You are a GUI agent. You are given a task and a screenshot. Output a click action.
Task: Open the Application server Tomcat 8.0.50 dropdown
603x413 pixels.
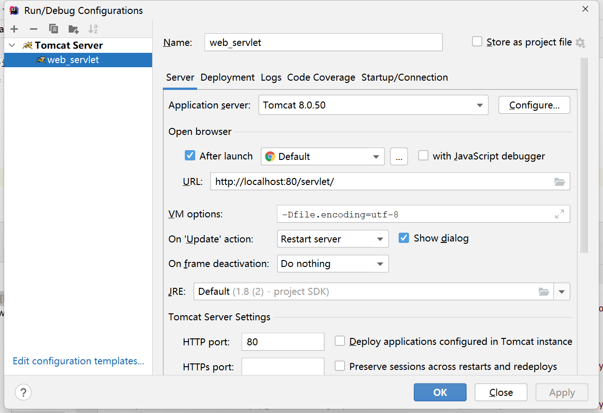pos(373,105)
